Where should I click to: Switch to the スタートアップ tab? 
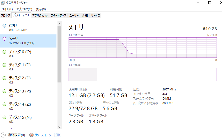click(x=58, y=15)
